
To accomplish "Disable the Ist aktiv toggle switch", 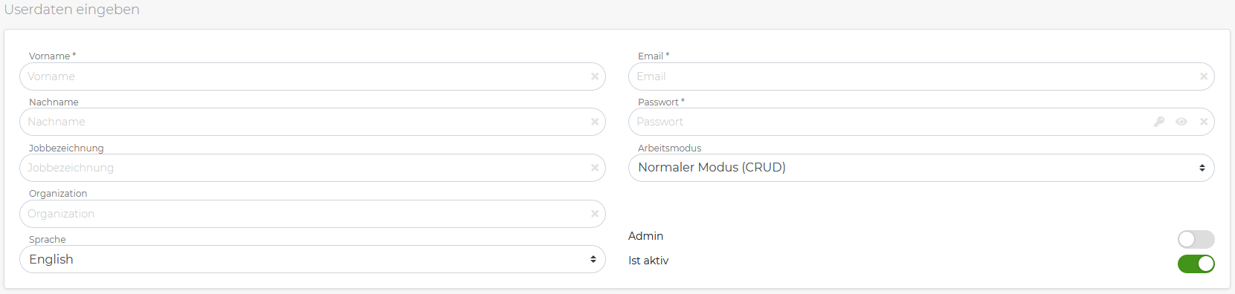I will pos(1196,264).
